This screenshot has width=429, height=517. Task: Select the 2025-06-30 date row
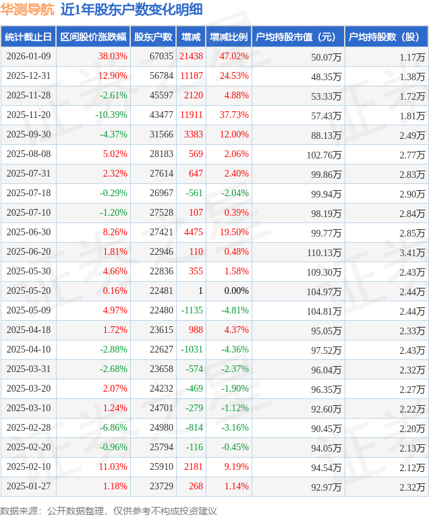click(x=28, y=233)
